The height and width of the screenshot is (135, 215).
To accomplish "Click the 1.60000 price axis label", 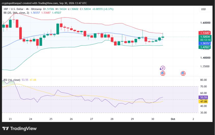I will pyautogui.click(x=205, y=23).
